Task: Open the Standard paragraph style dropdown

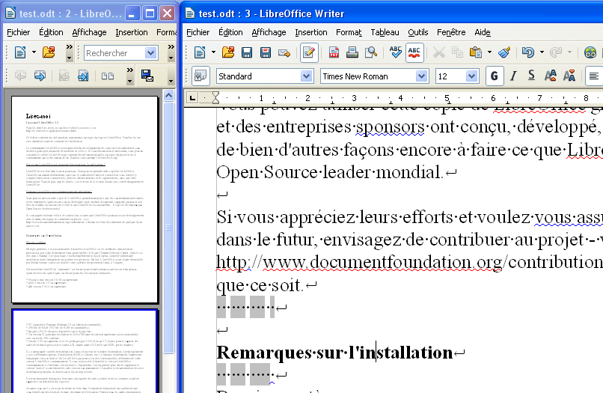Action: pos(306,76)
